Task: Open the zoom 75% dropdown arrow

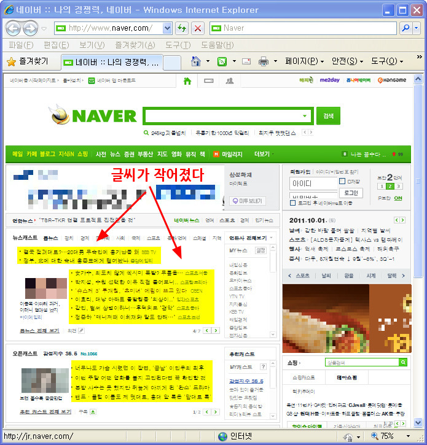Action: point(408,436)
